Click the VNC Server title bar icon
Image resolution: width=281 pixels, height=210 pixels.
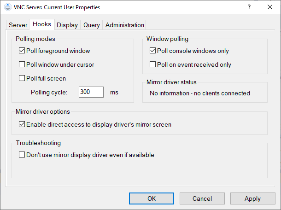click(7, 7)
